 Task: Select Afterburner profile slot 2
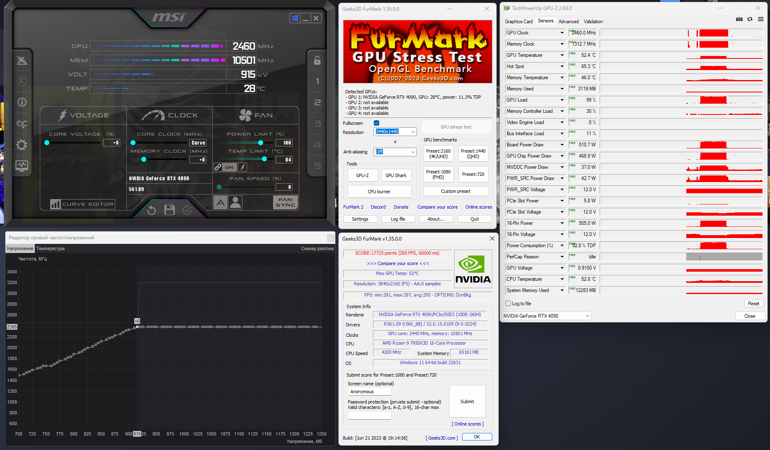[317, 102]
